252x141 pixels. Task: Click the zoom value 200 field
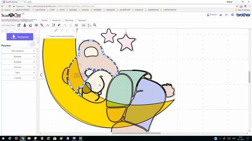point(84,25)
